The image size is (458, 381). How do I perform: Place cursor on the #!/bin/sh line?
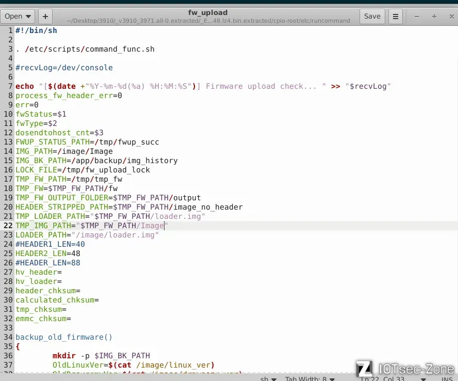[36, 30]
